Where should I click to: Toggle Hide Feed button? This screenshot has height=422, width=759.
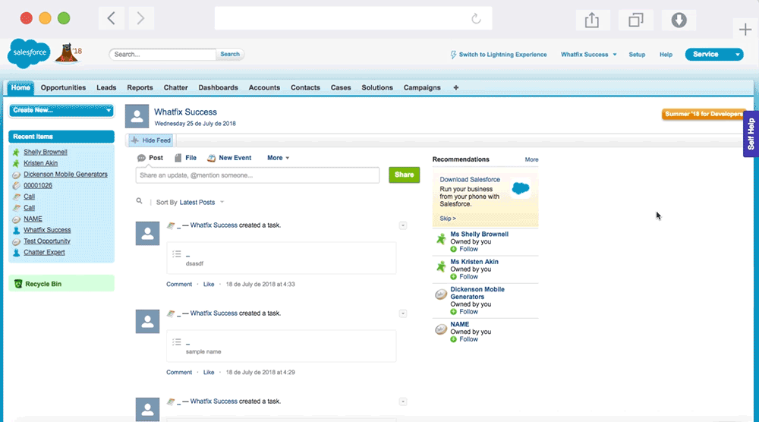pos(150,140)
